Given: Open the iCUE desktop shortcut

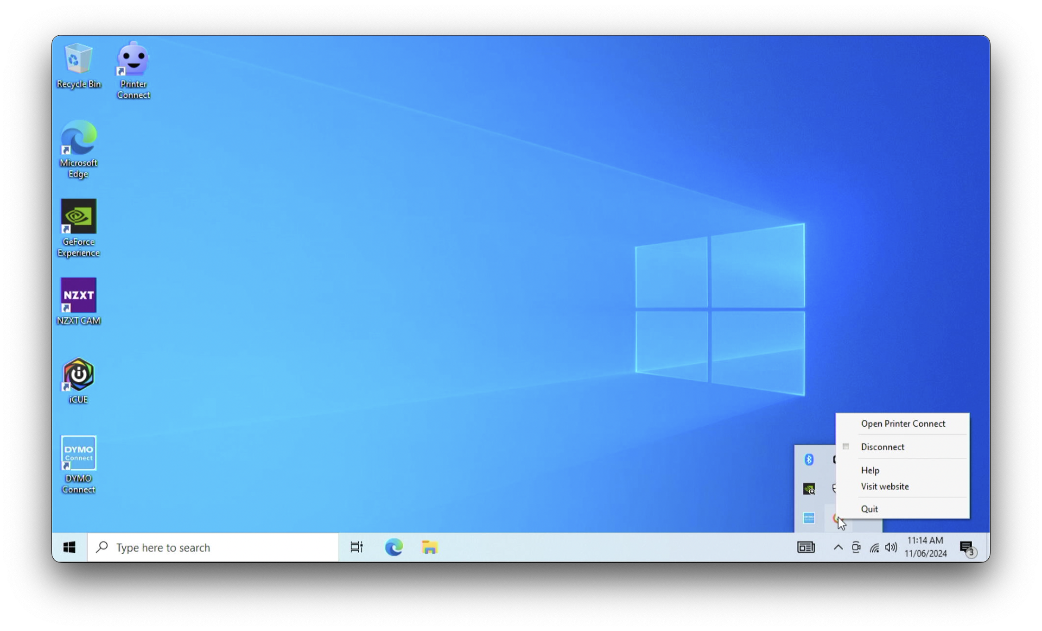Looking at the screenshot, I should pyautogui.click(x=78, y=380).
